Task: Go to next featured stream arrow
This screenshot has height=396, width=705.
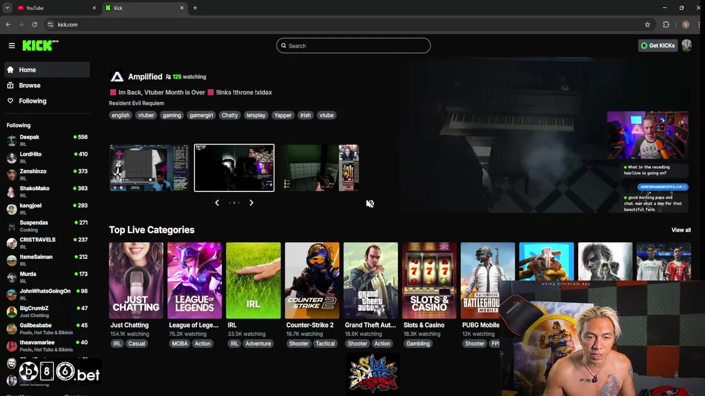Action: pyautogui.click(x=251, y=202)
